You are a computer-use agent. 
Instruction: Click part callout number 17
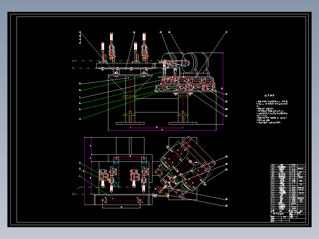[x=226, y=32]
